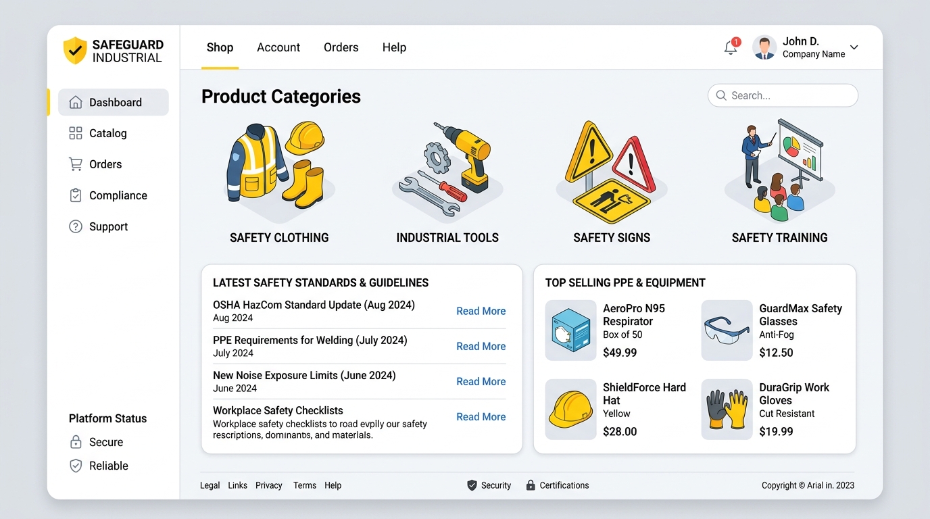Click the SAFETY CLOTHING label
The width and height of the screenshot is (930, 519).
pyautogui.click(x=279, y=238)
